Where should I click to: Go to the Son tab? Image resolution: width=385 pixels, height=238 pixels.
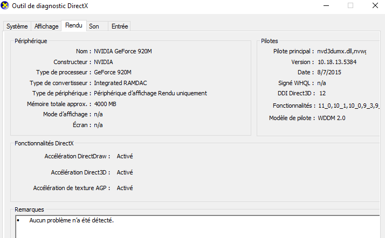coord(97,26)
